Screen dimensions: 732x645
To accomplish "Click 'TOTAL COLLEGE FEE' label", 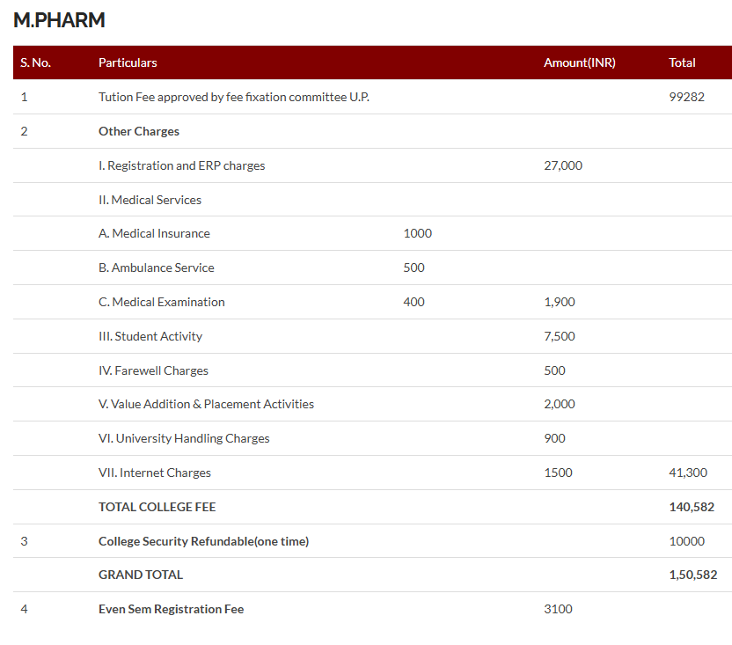I will pos(157,507).
